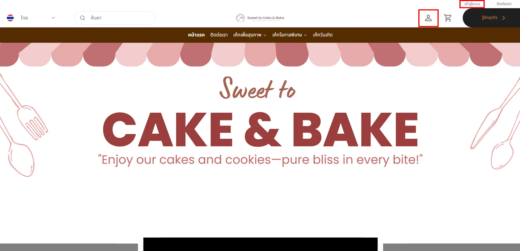Click the arrow on รู้จักธุรกิจ button
520x251 pixels.
(x=504, y=18)
